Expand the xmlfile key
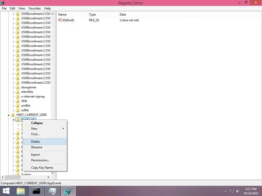The image size is (262, 196). [13, 106]
